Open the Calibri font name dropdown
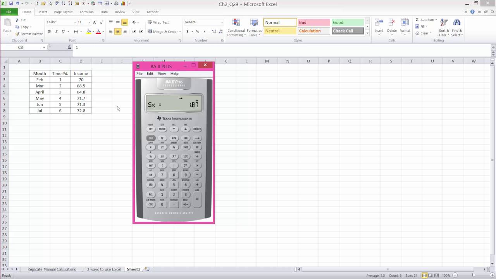This screenshot has height=279, width=496. 75,22
